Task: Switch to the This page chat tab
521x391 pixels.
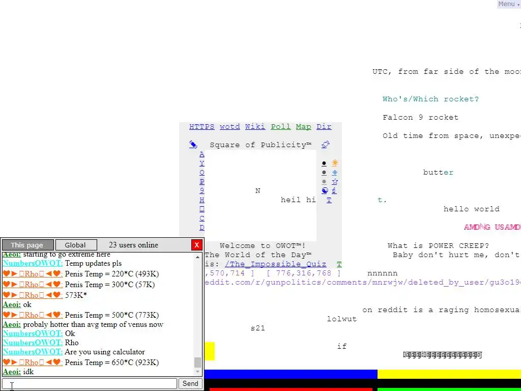Action: [28, 245]
